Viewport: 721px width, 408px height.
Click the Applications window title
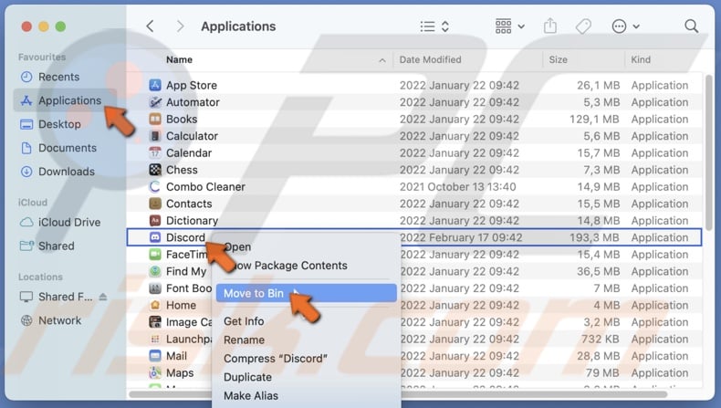point(238,26)
